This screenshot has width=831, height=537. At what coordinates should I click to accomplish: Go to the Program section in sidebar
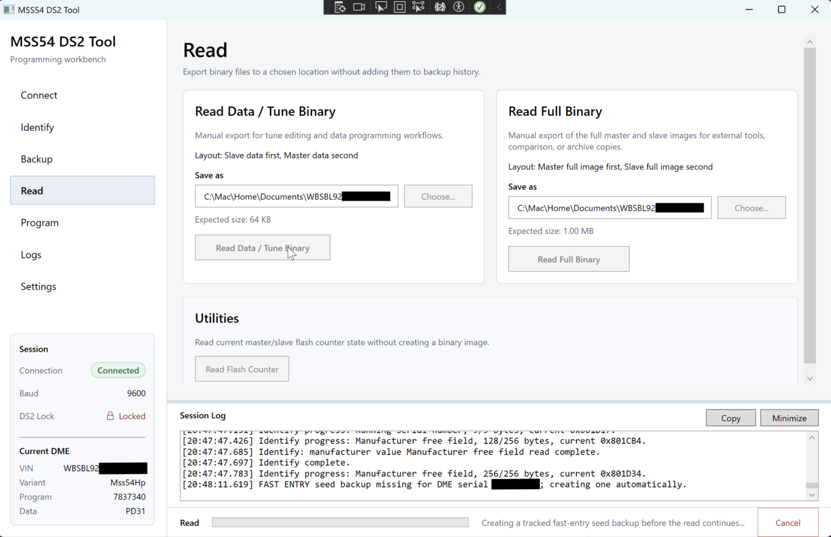point(39,223)
